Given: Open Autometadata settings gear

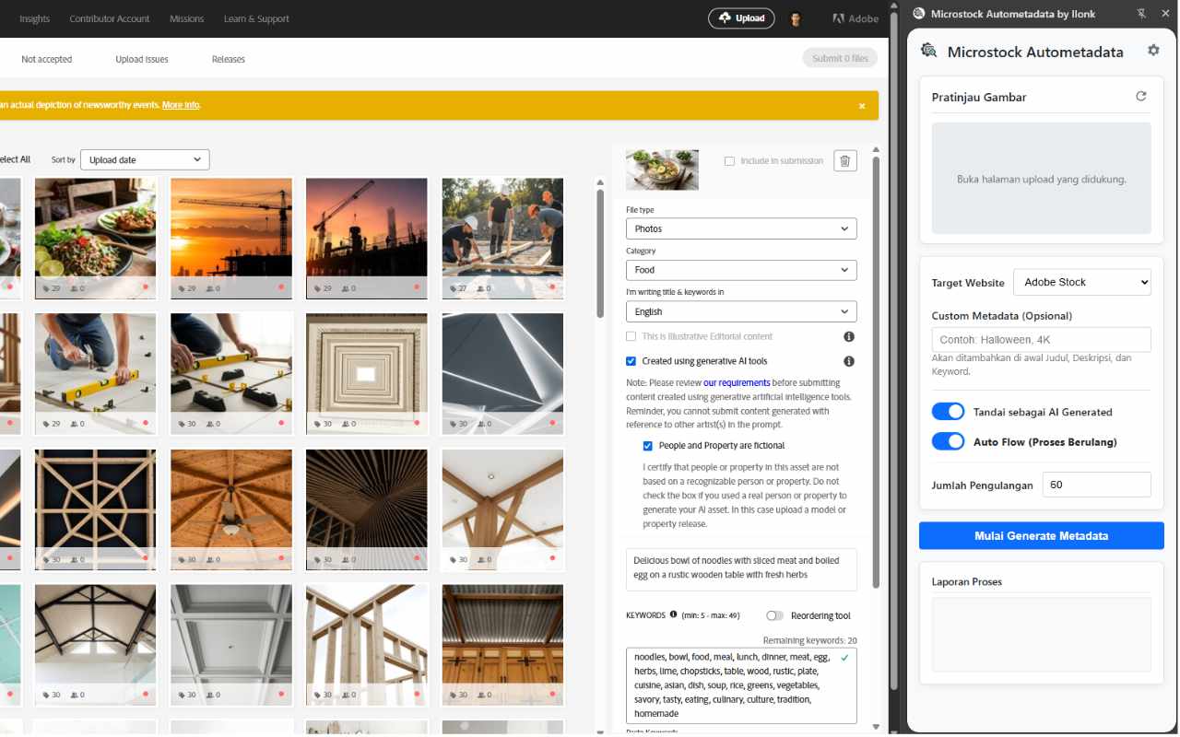Looking at the screenshot, I should (1153, 51).
